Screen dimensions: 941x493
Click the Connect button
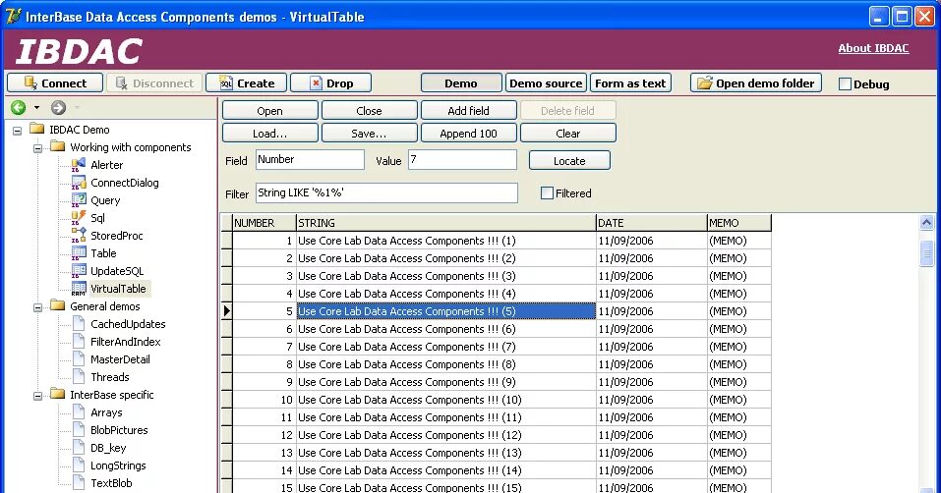[x=55, y=82]
